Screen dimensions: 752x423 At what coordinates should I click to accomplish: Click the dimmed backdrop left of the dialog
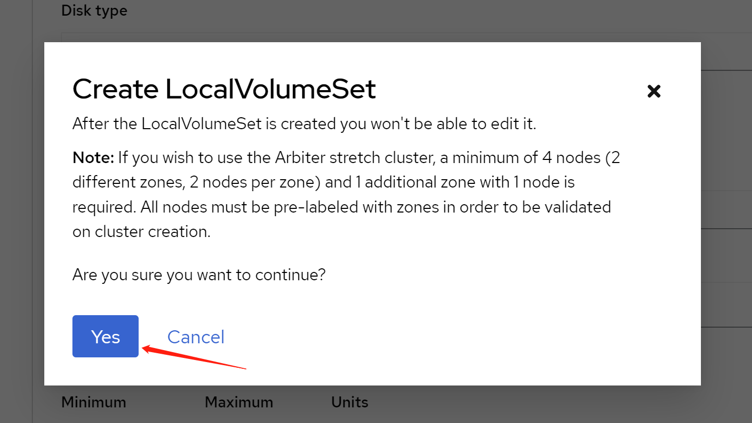click(x=21, y=208)
